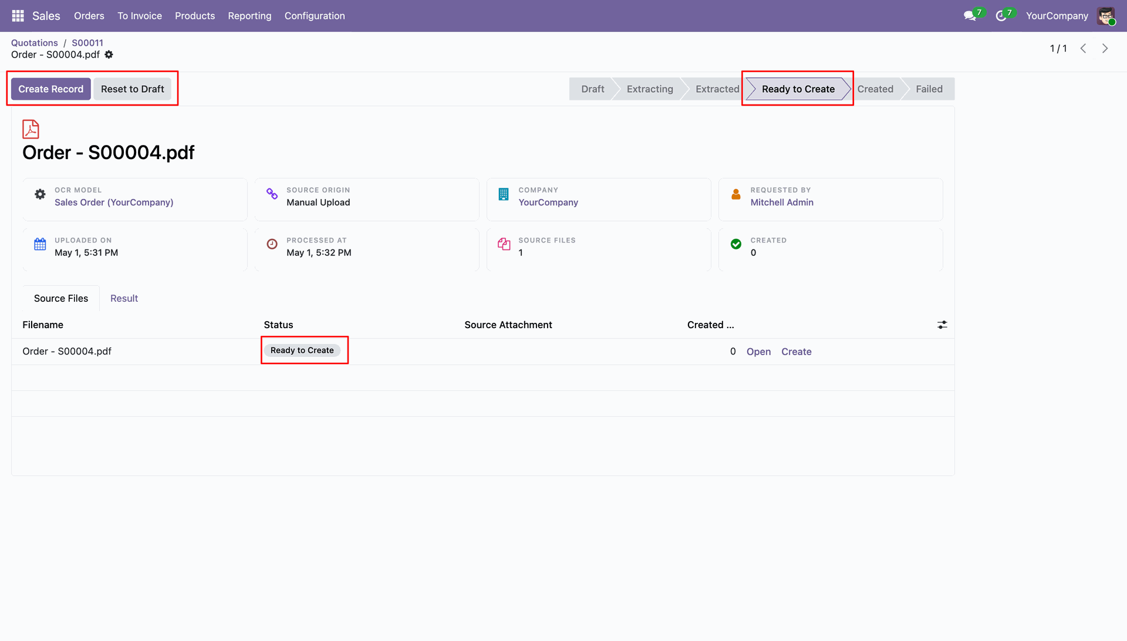Open the Products menu
Viewport: 1127px width, 641px height.
pos(195,16)
